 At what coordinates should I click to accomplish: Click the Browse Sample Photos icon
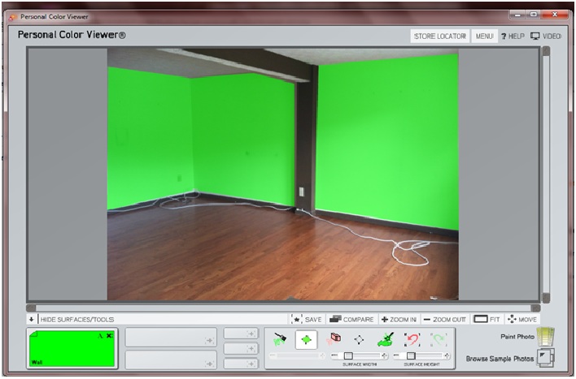[x=546, y=358]
